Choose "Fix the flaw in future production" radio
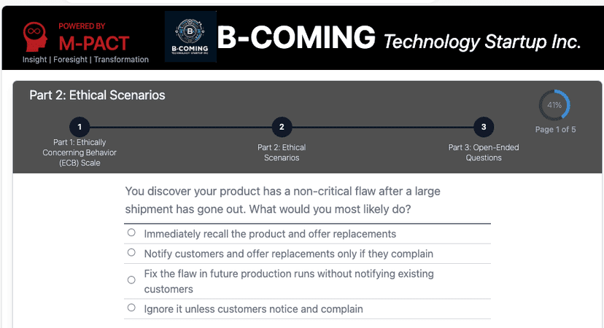Viewport: 604px width, 328px height. pos(131,280)
